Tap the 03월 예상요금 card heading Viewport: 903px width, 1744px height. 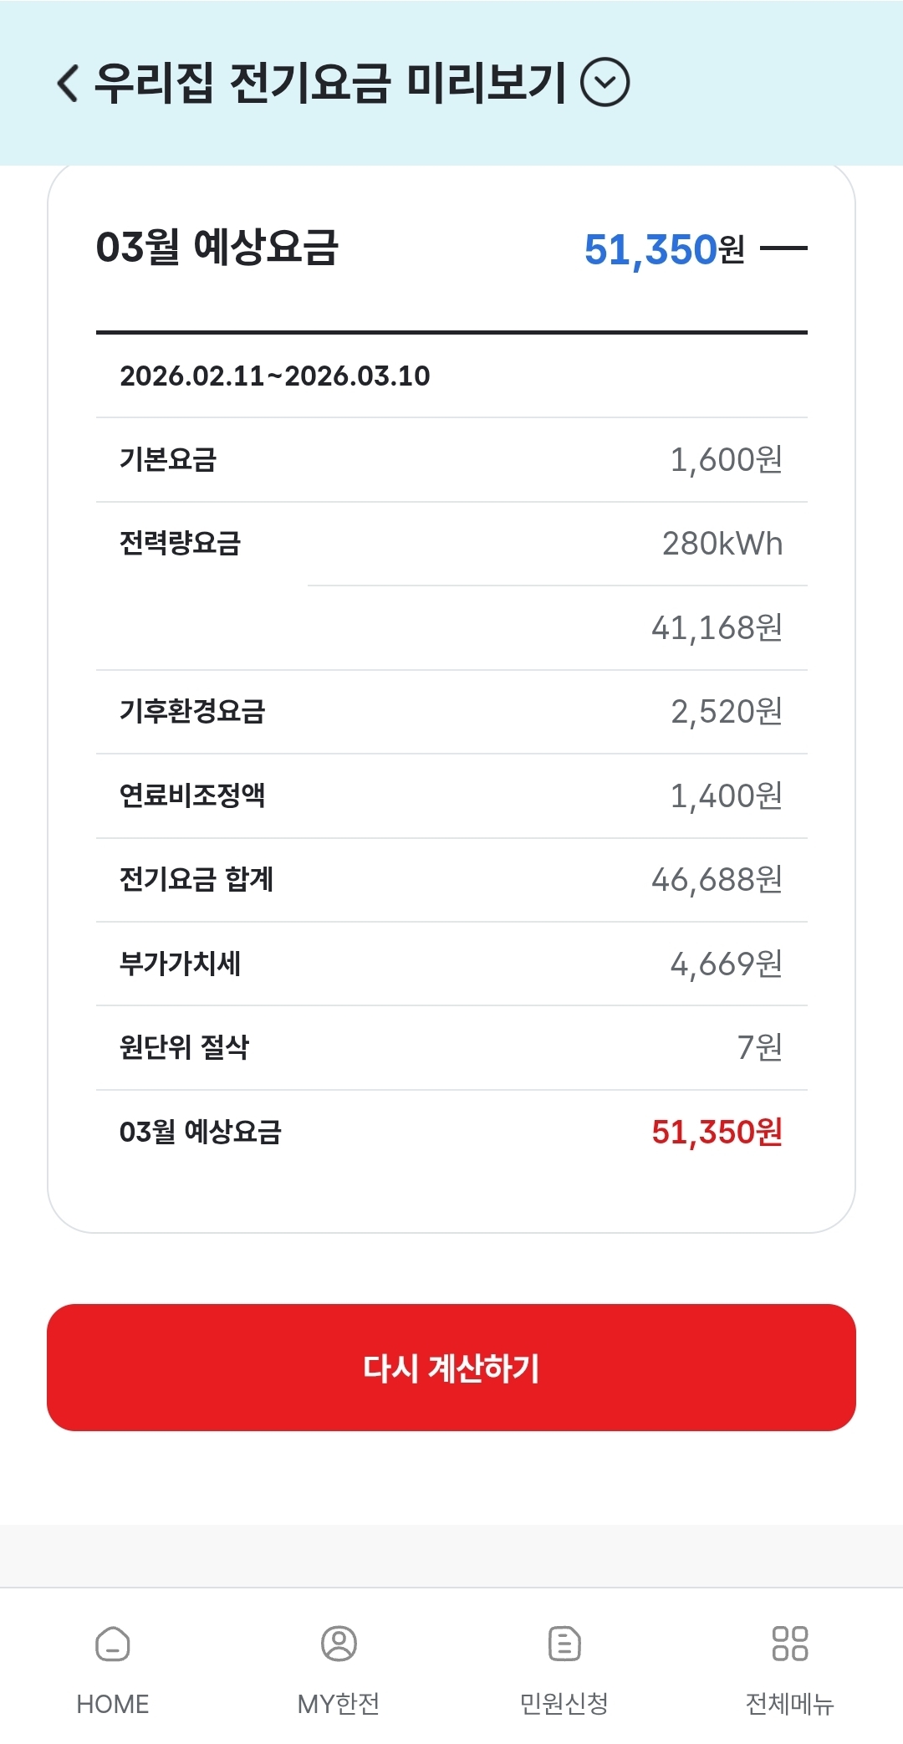[217, 248]
